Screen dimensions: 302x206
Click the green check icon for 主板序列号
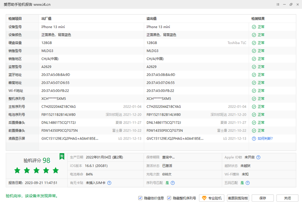coord(254,107)
